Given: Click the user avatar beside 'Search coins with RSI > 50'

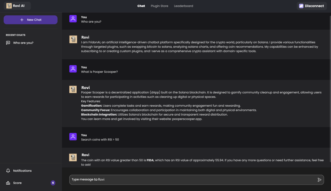Looking at the screenshot, I should pos(73,137).
